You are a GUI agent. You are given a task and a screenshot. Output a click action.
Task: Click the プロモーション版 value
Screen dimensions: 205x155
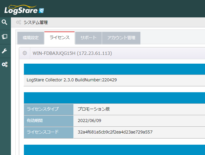coord(94,109)
